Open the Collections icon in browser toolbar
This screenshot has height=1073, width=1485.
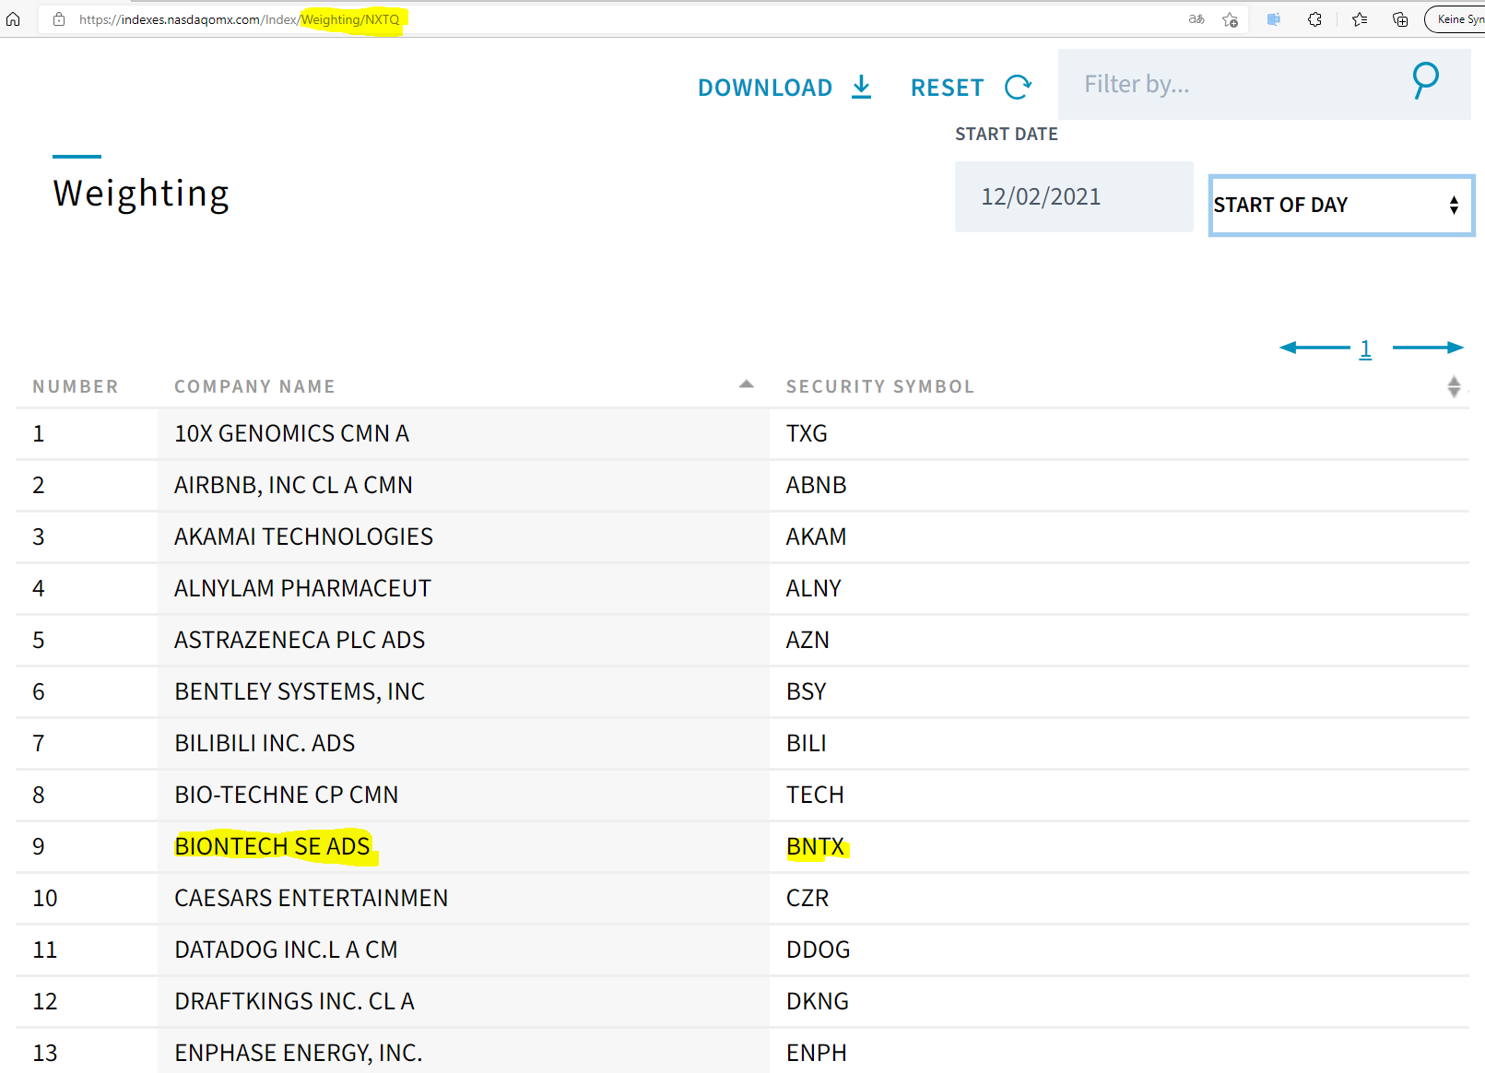click(1400, 19)
